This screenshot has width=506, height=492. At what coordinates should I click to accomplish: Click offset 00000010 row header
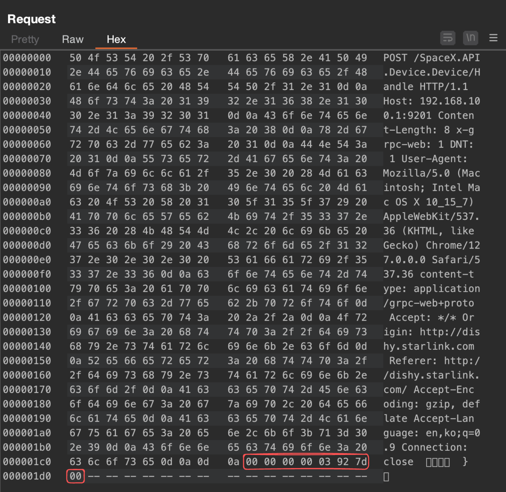point(27,72)
